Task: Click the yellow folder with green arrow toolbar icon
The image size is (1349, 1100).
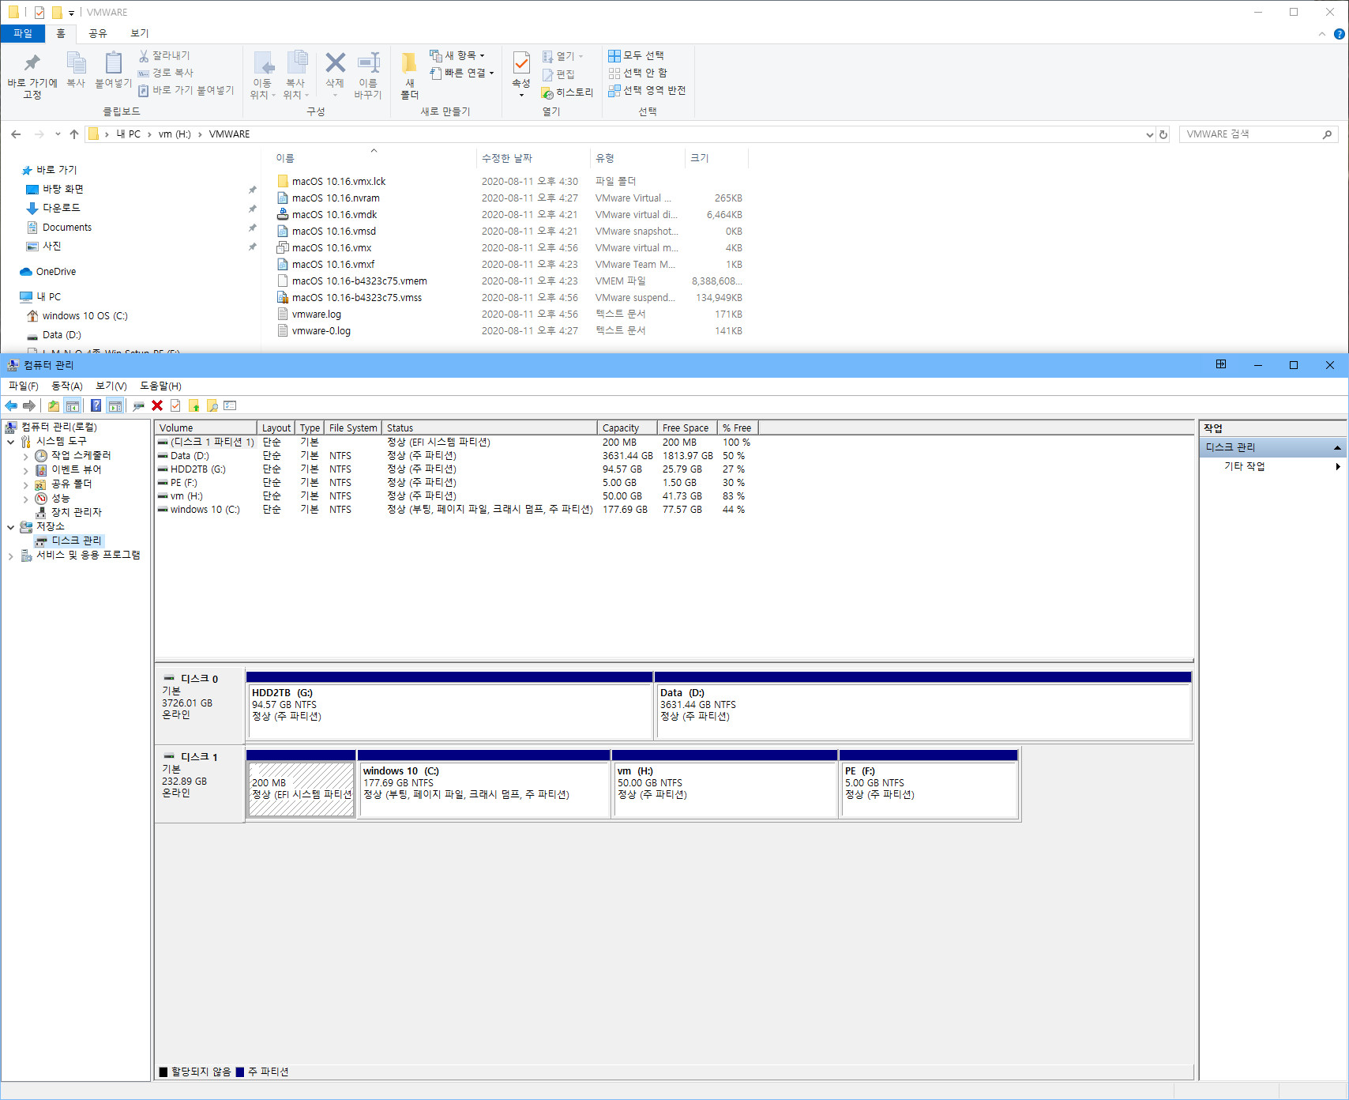Action: click(x=194, y=406)
